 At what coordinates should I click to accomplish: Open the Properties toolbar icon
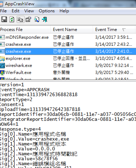tap(29, 19)
